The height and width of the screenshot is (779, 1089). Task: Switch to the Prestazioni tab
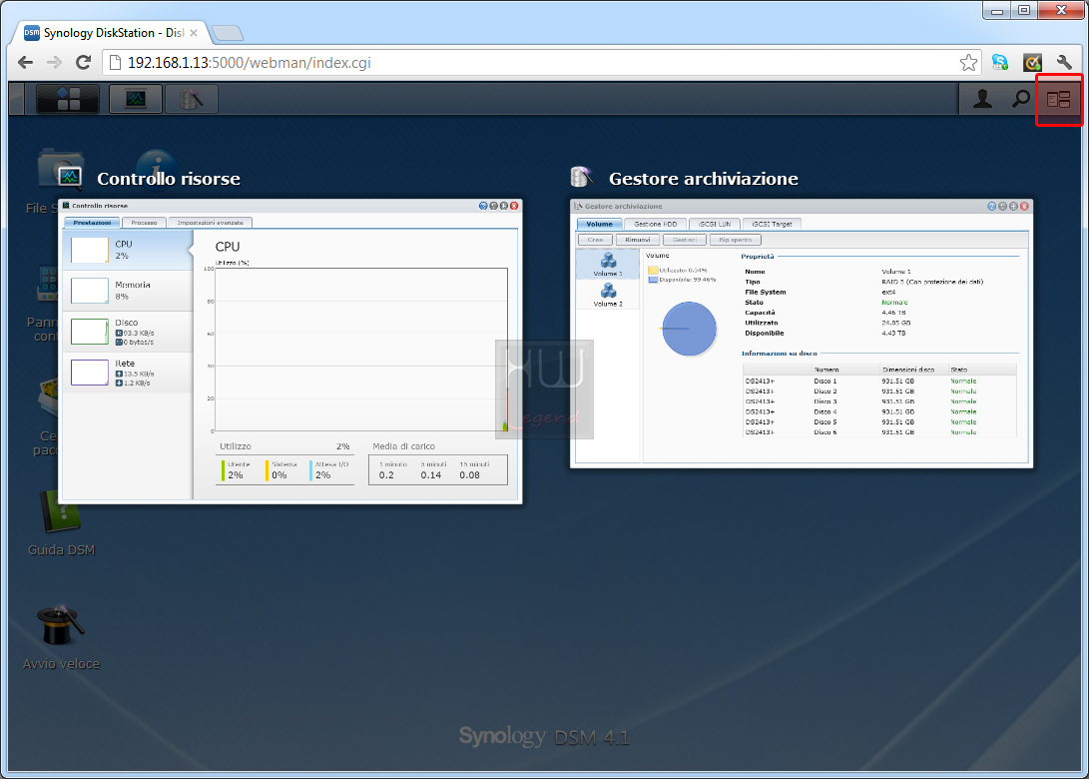pos(92,223)
